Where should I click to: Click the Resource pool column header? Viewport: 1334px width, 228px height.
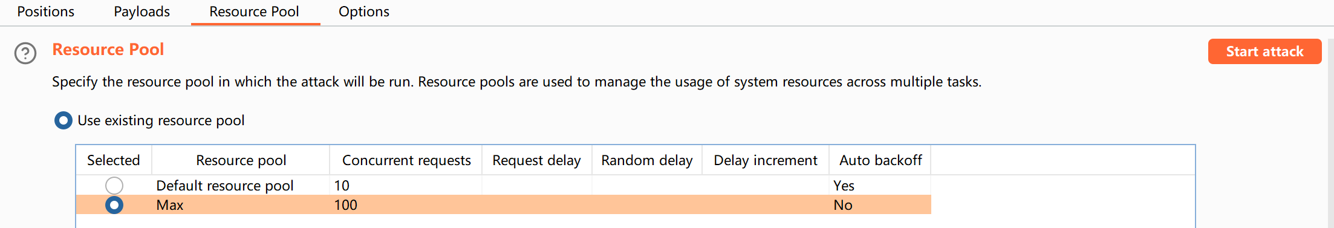click(x=241, y=160)
